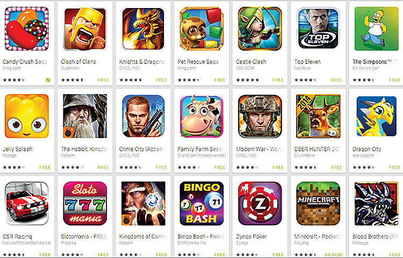Click the FREE label under Dragon City
Viewport: 403px width, 258px height.
395,168
